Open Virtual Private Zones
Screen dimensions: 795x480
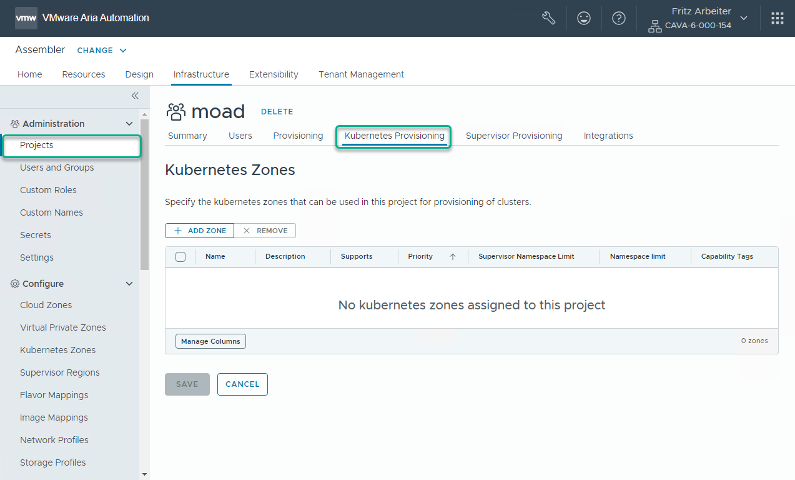coord(63,327)
